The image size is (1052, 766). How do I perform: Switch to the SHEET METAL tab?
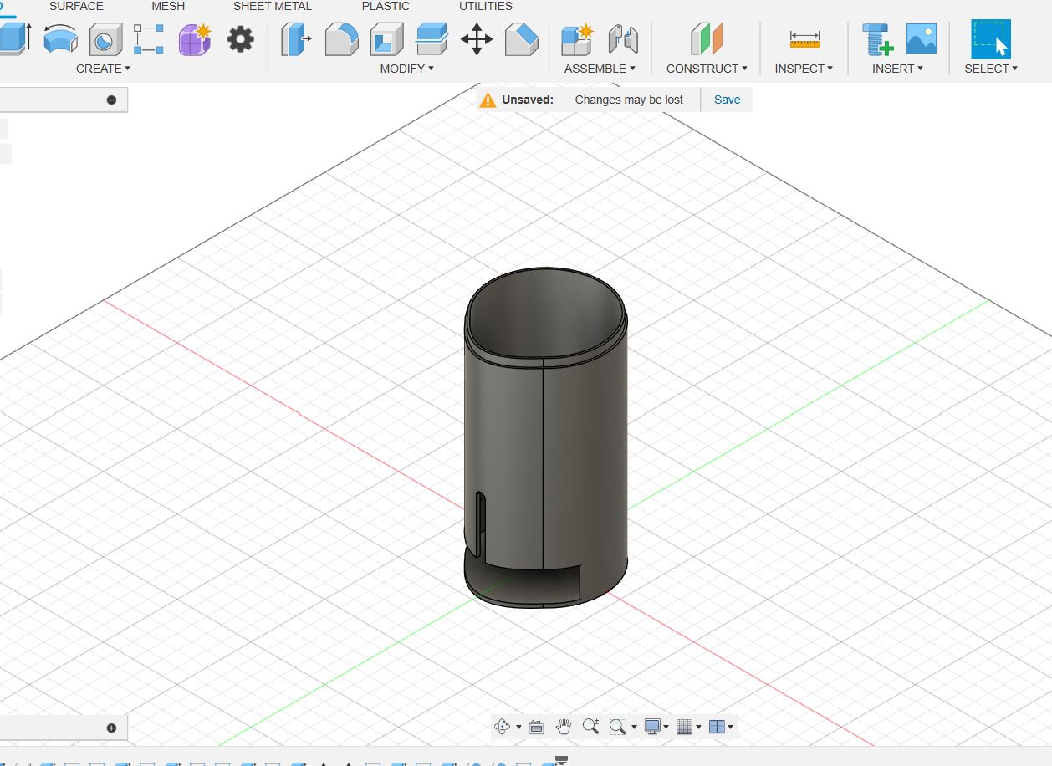(x=272, y=6)
